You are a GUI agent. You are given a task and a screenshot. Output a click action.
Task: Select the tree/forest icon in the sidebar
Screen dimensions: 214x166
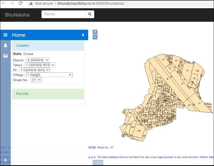coord(5,45)
